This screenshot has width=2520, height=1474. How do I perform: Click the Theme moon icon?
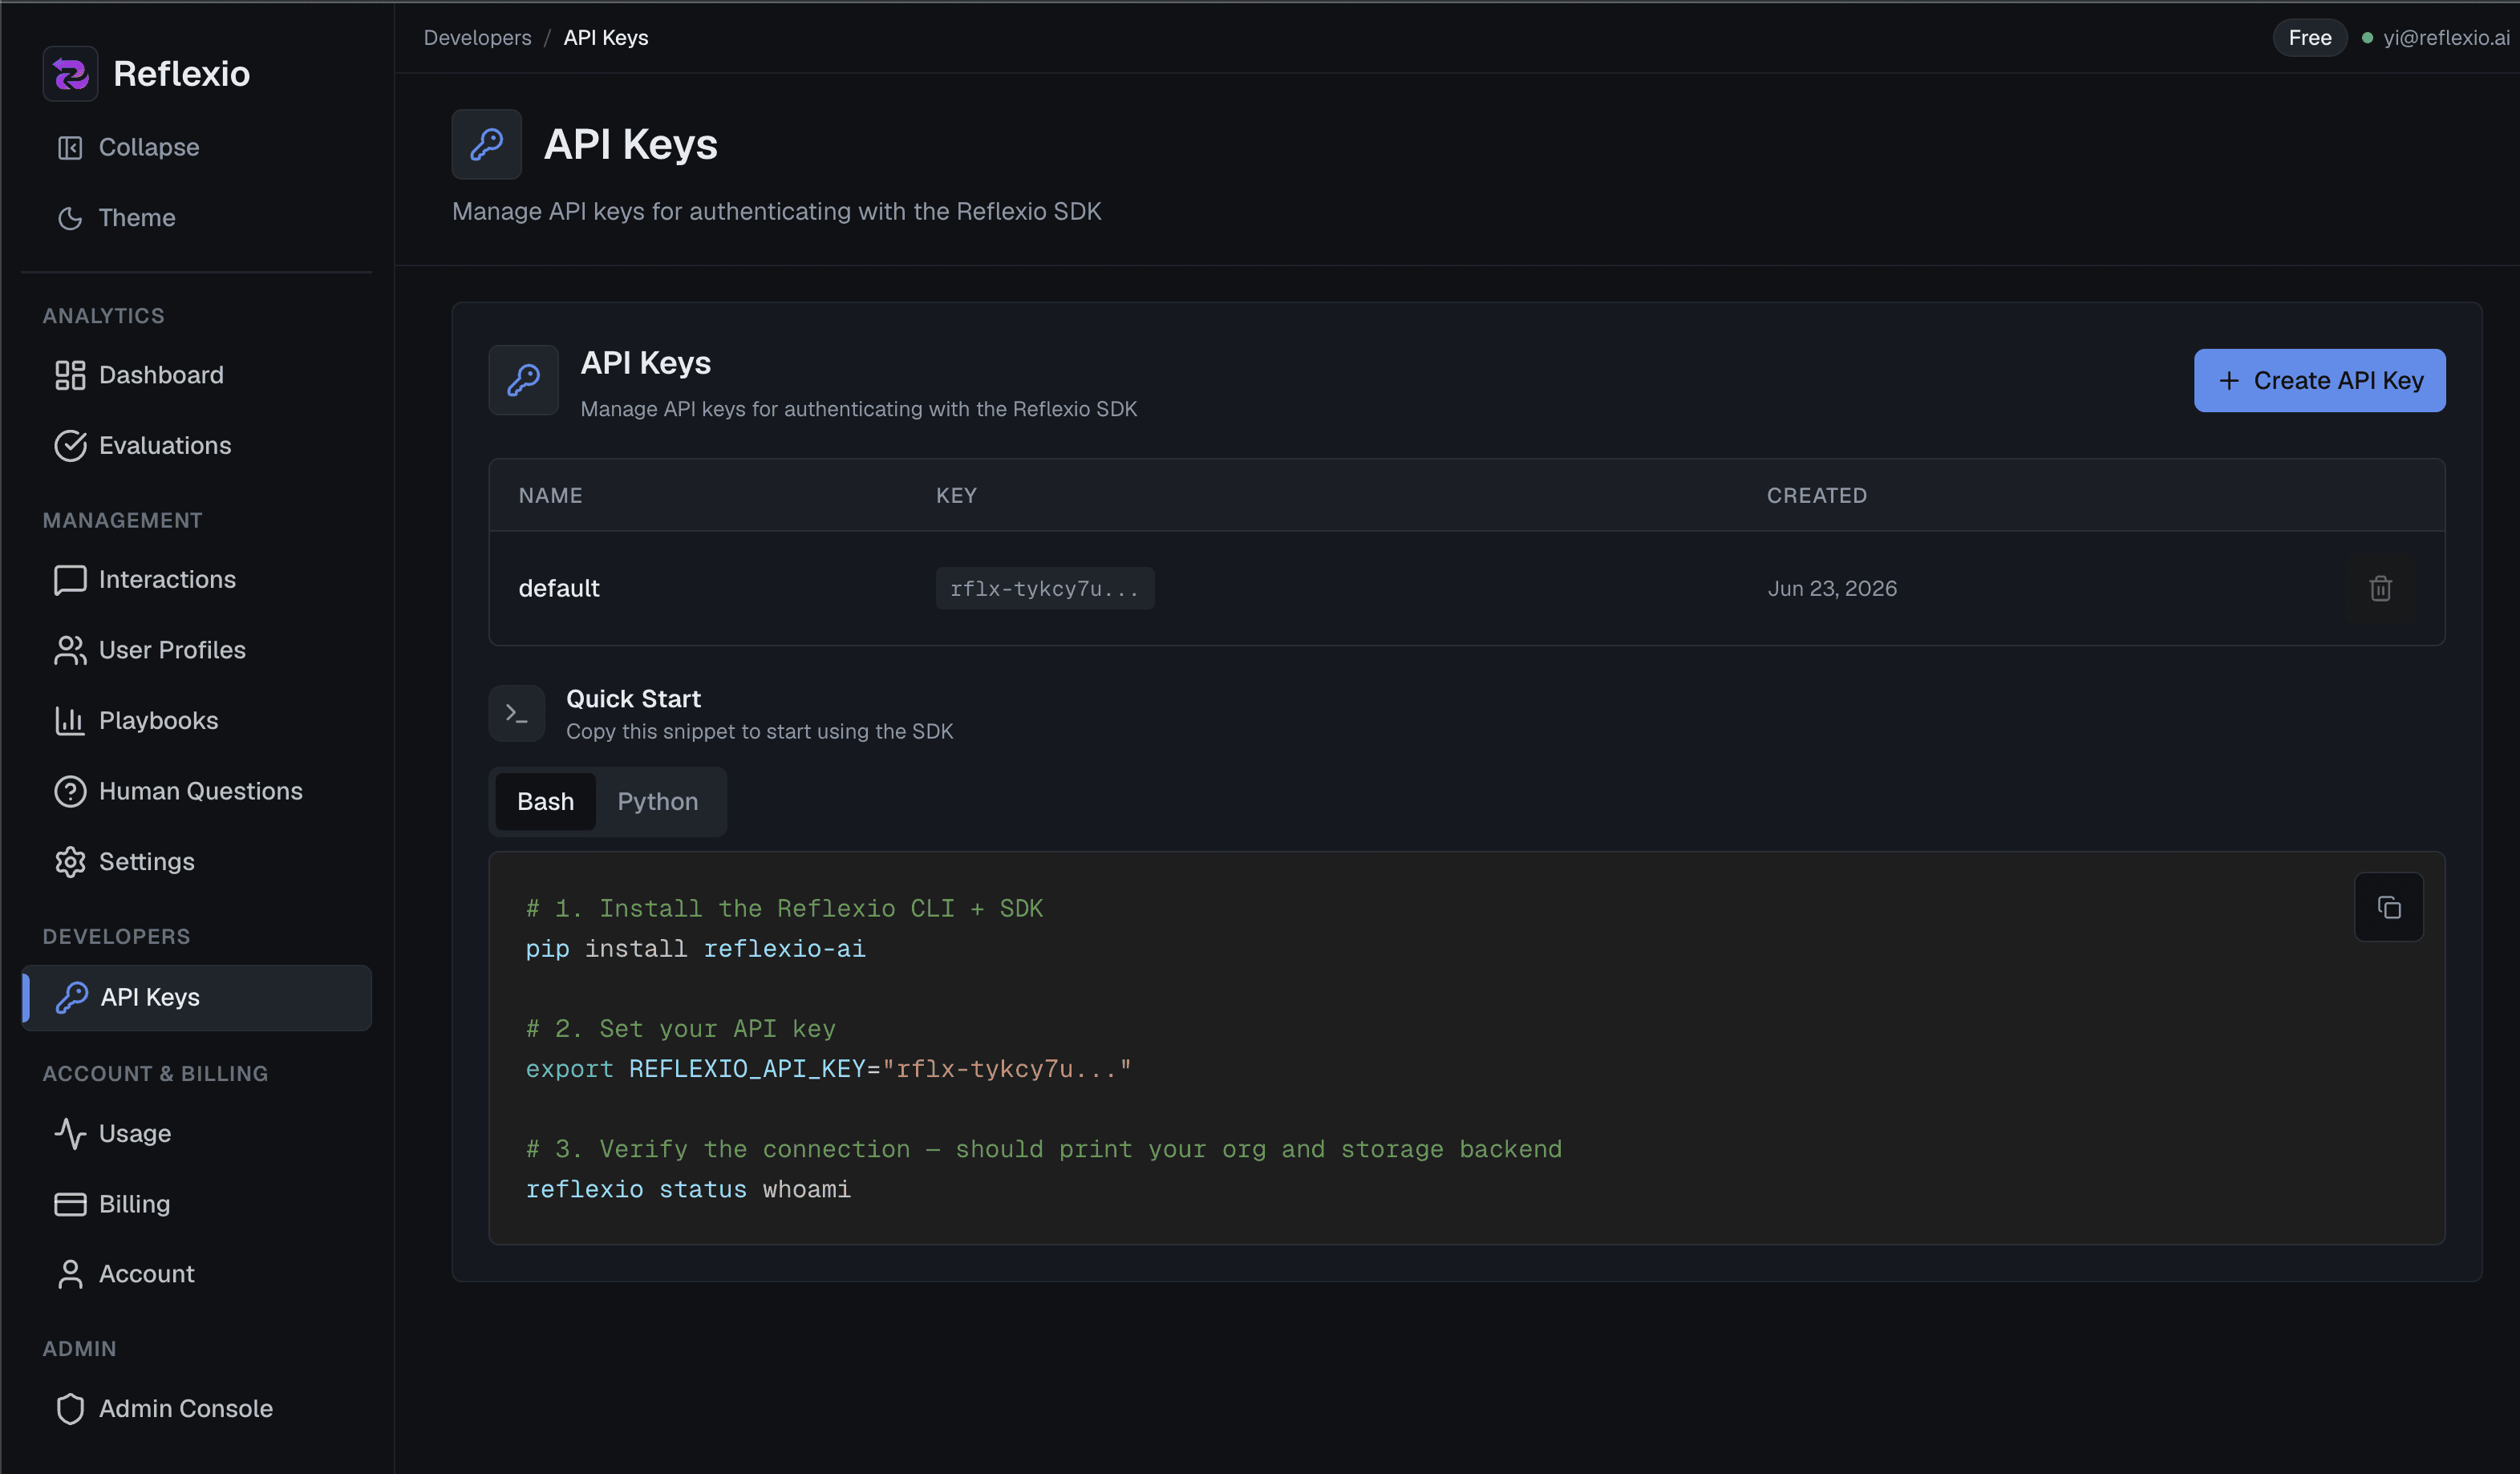[x=70, y=218]
